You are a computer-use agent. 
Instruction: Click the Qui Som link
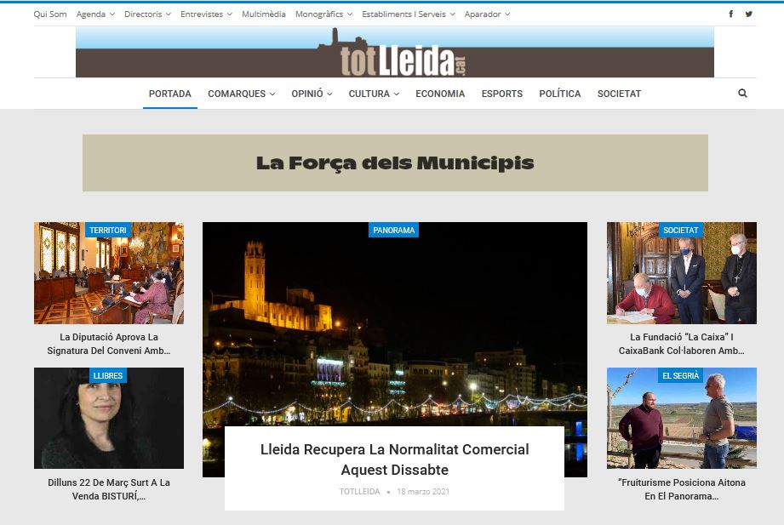coord(50,14)
